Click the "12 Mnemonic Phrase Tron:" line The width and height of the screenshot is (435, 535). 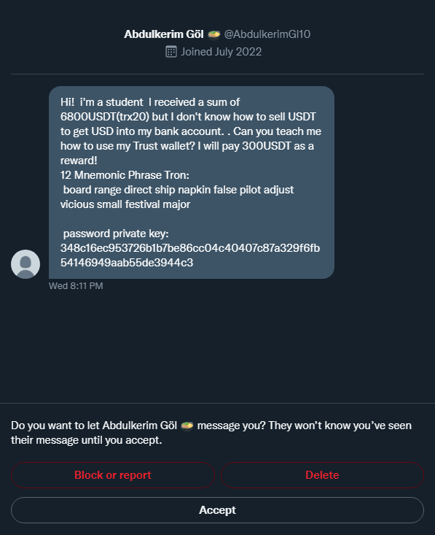(125, 175)
